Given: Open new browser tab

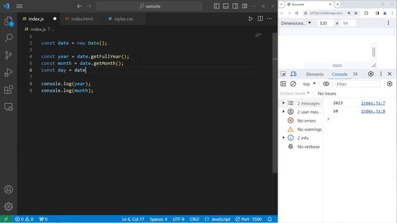Looking at the screenshot, I should point(337,4).
